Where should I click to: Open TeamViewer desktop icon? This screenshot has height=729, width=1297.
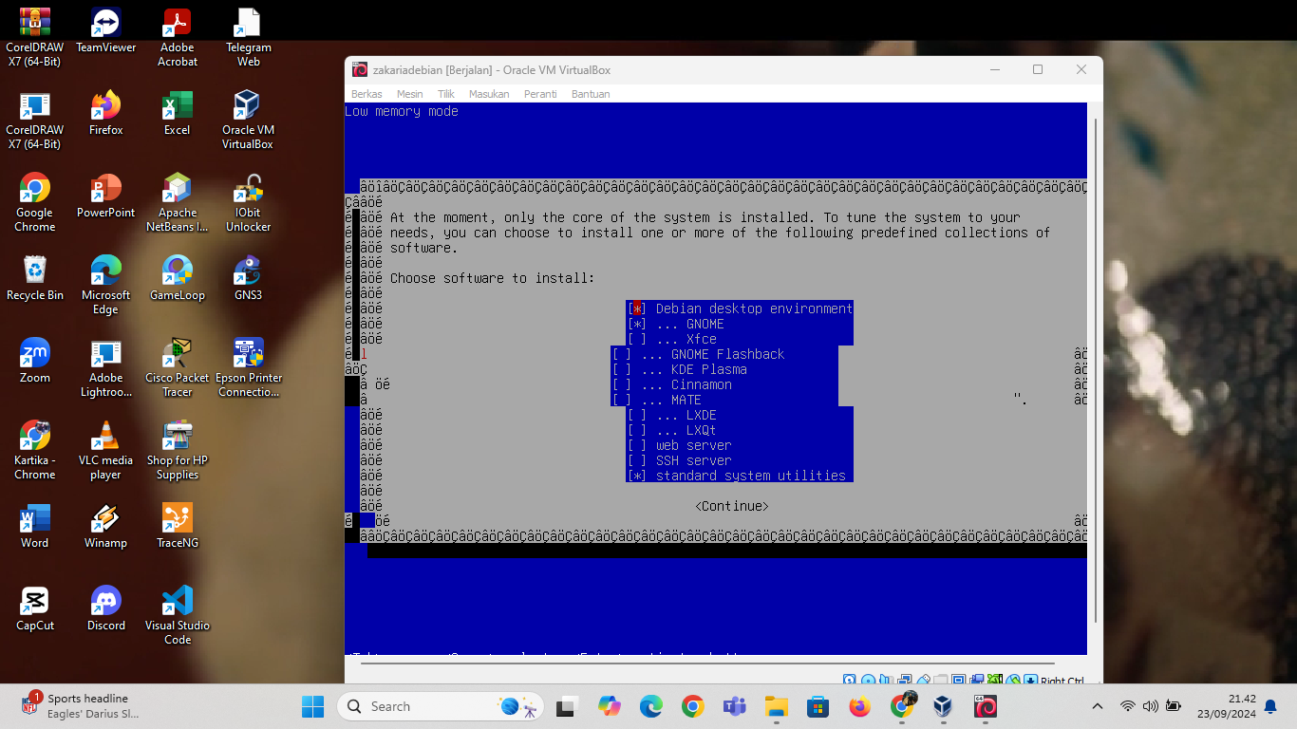pyautogui.click(x=105, y=31)
